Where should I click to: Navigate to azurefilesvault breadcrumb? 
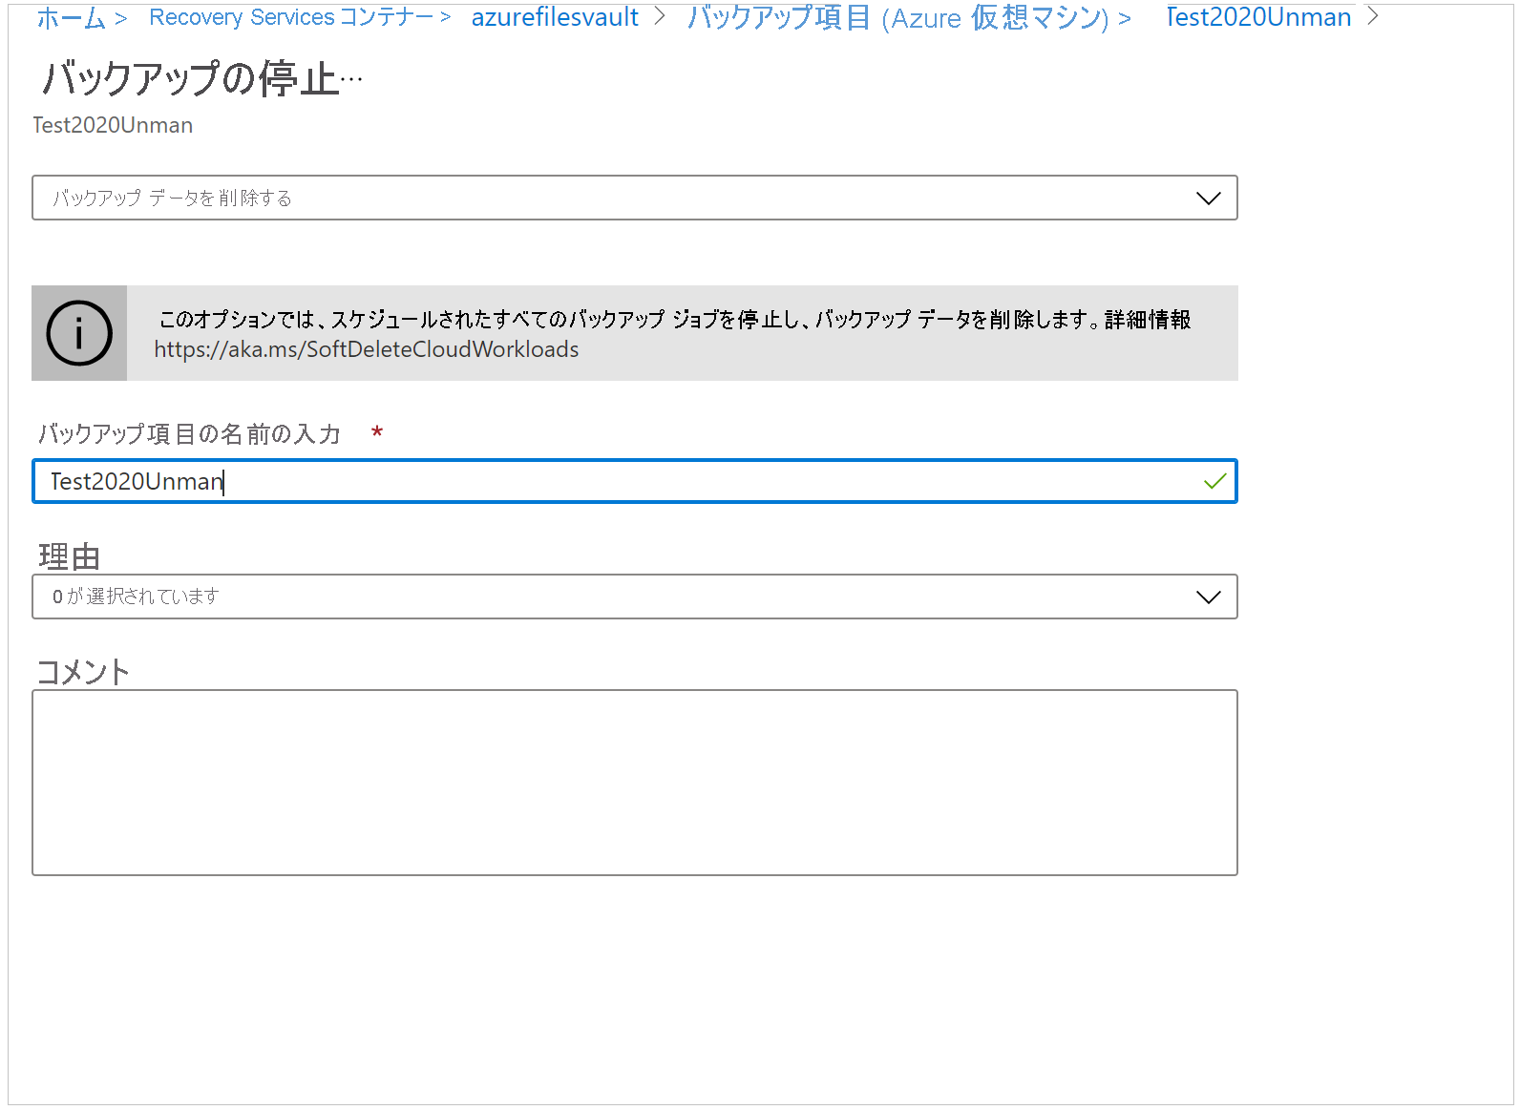tap(555, 17)
